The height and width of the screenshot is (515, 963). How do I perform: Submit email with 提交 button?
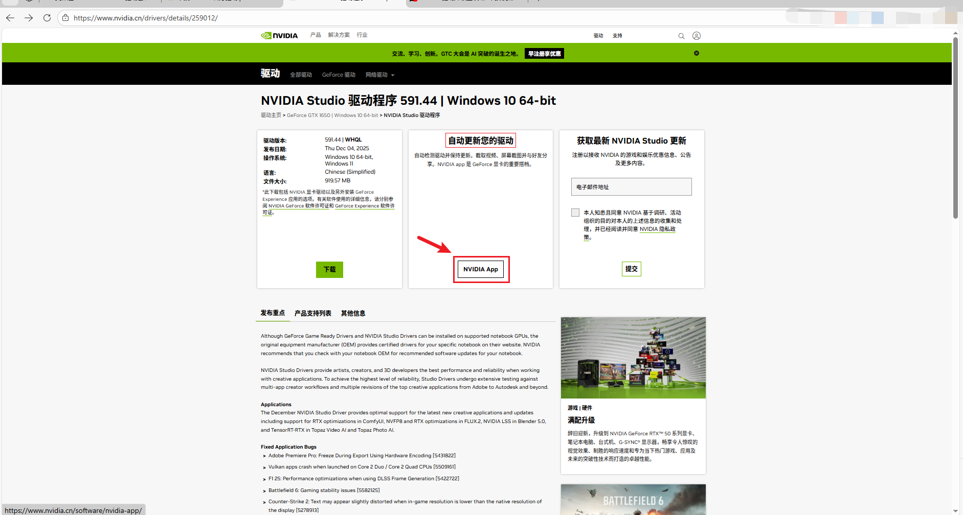(x=632, y=269)
